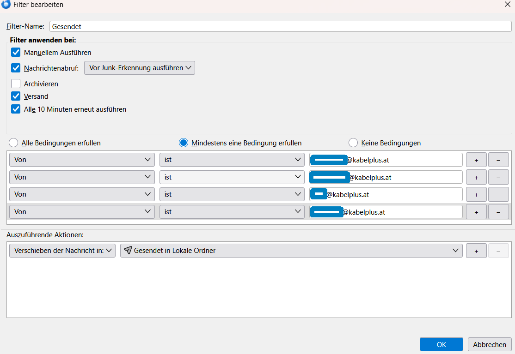Add condition after the third Von row
The image size is (515, 354).
click(476, 194)
